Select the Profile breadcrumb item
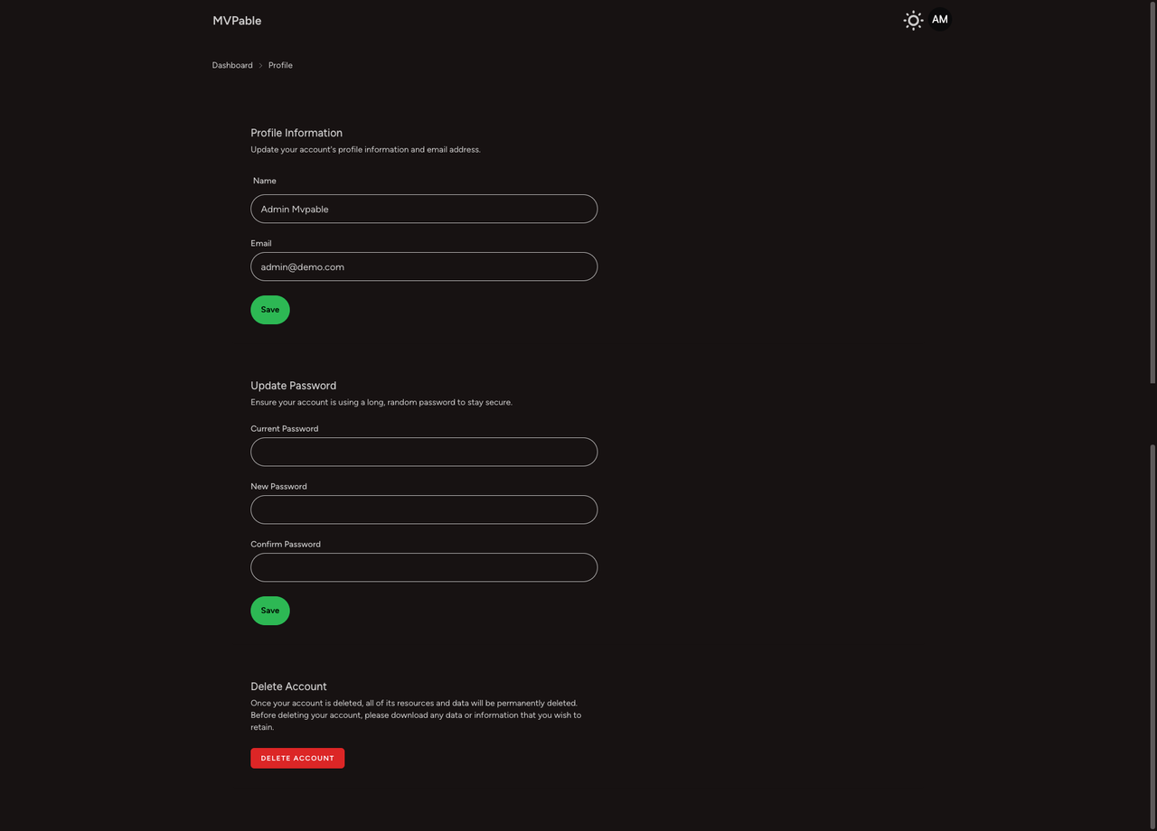This screenshot has height=831, width=1157. click(x=280, y=64)
